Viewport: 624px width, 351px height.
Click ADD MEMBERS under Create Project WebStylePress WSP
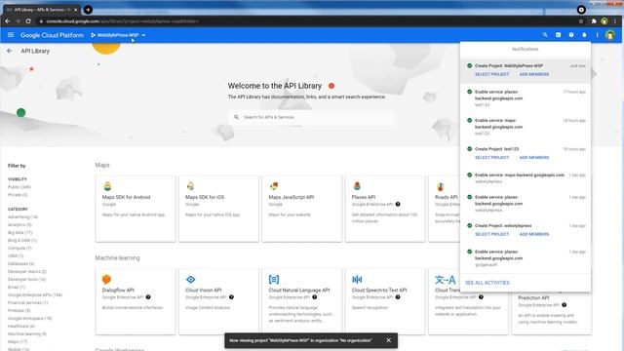534,74
